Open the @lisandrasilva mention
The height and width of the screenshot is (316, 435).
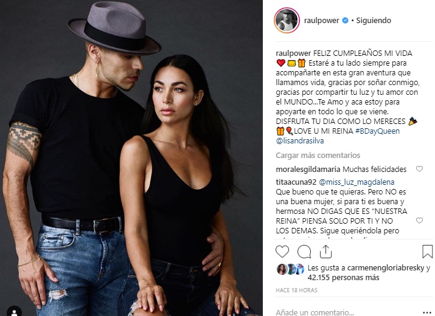coord(300,141)
